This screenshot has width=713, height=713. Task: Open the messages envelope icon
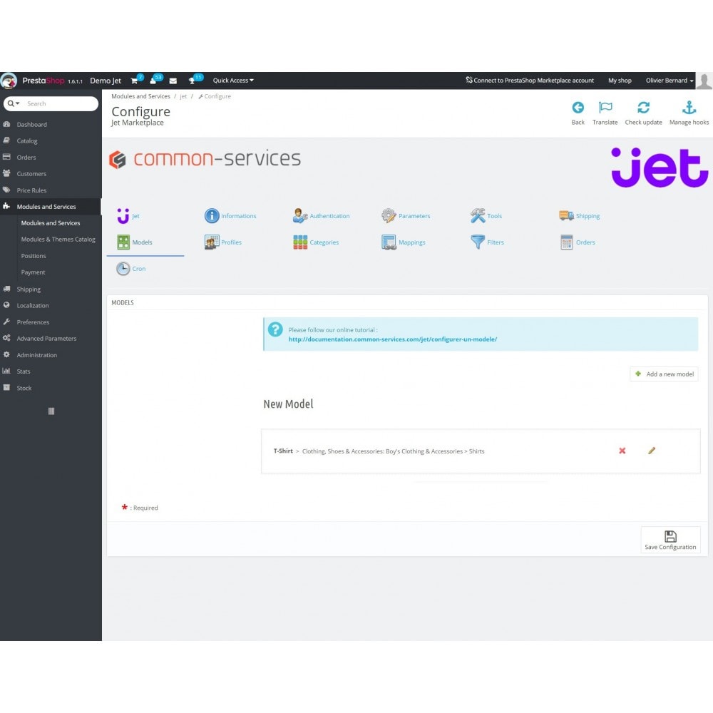click(173, 81)
